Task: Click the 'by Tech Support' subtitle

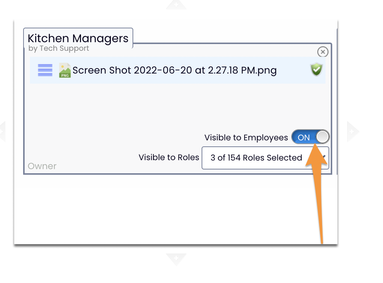Action: (x=59, y=49)
